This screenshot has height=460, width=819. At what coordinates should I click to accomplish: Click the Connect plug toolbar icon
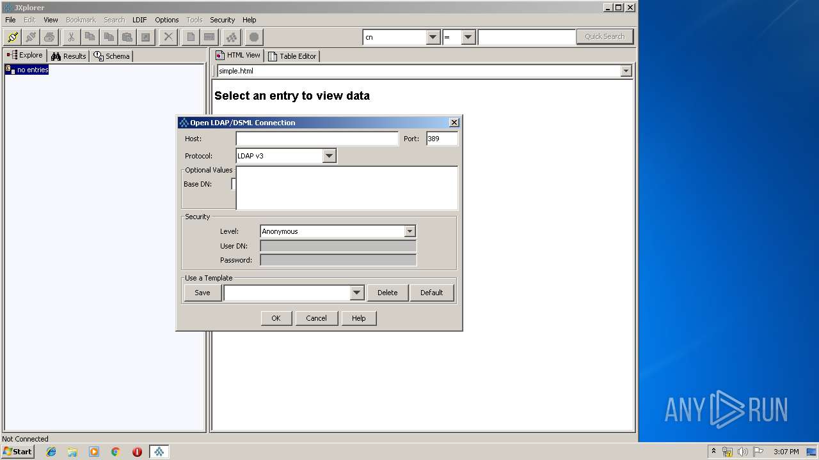(x=12, y=37)
